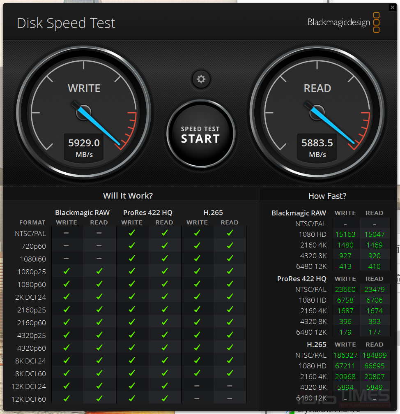The width and height of the screenshot is (400, 414).
Task: Select ProRes 1080 HD read value 6706
Action: (x=375, y=300)
